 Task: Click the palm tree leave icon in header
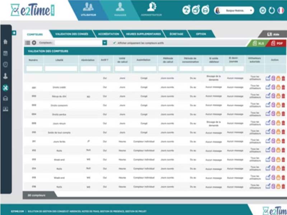[x=186, y=10]
